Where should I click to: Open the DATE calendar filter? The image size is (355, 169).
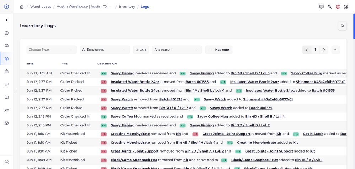[141, 49]
